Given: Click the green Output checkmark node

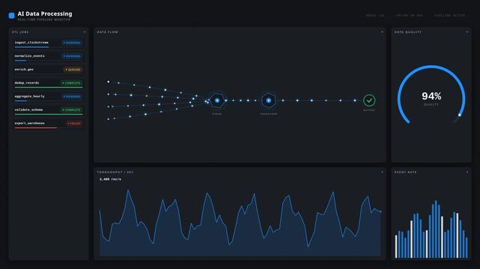Looking at the screenshot, I should pyautogui.click(x=369, y=100).
